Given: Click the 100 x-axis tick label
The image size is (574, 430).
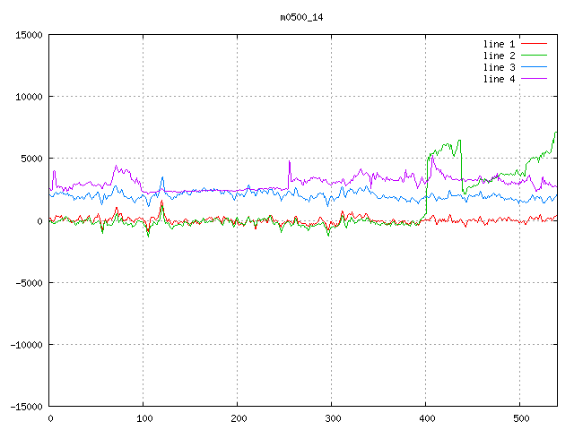Looking at the screenshot, I should 143,418.
